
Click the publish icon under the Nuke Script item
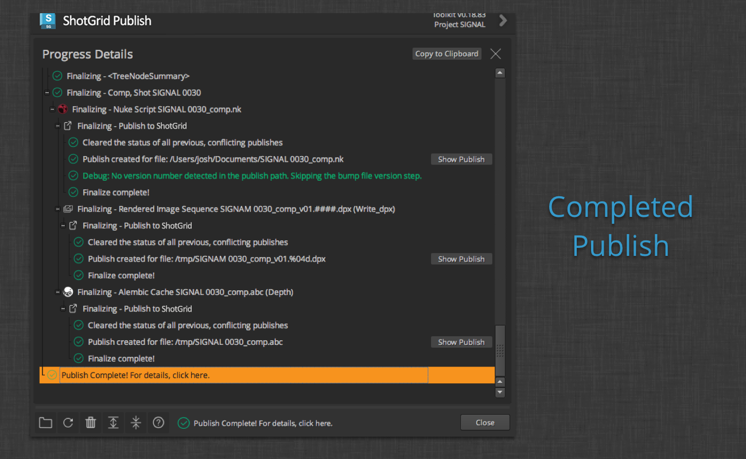(x=68, y=126)
